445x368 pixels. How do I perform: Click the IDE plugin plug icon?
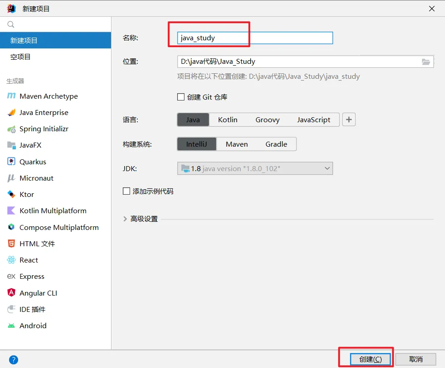click(x=11, y=309)
